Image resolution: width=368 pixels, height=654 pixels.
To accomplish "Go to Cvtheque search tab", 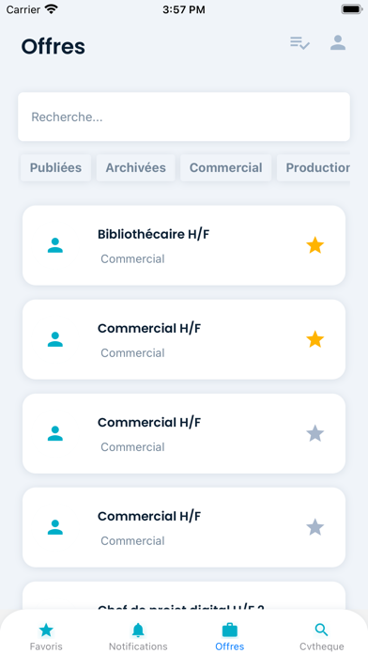I will click(321, 630).
